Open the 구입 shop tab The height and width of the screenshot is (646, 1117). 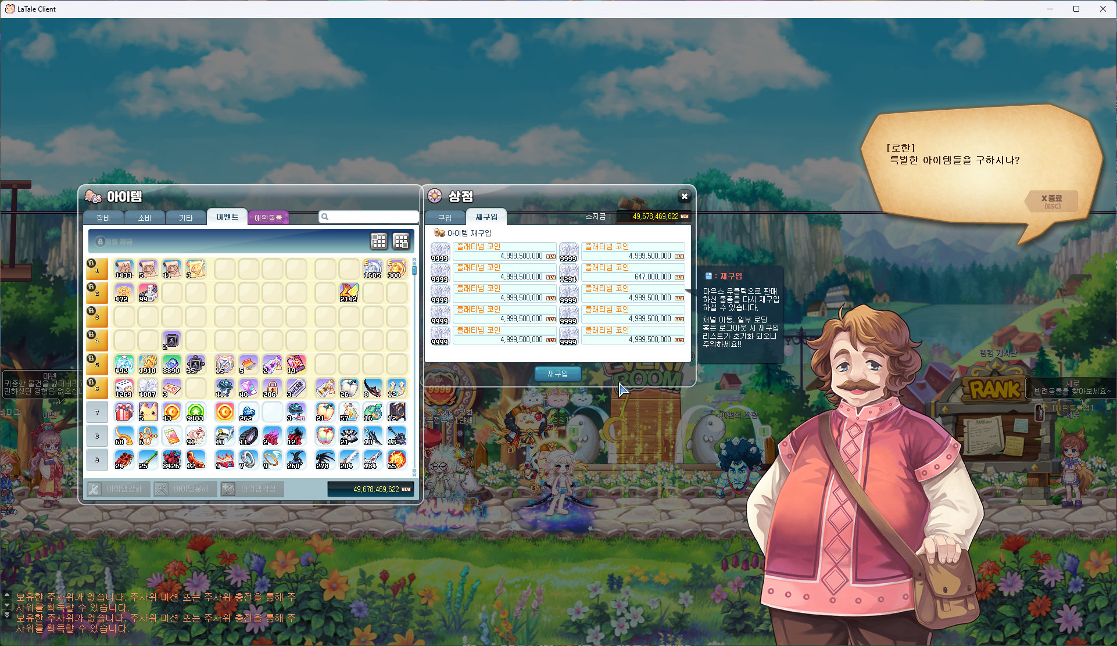[x=445, y=217]
